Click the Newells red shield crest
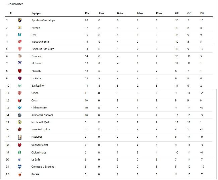 click(x=20, y=71)
